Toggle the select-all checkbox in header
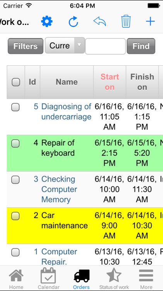The image size is (163, 291). (x=16, y=82)
